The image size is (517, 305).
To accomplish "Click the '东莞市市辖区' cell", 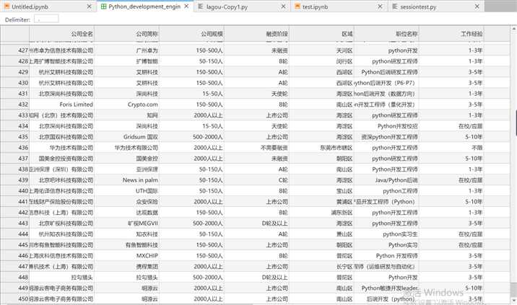I will (321, 148).
